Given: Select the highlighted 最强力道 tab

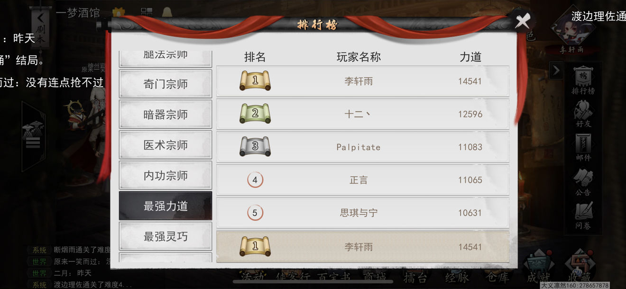Looking at the screenshot, I should pos(166,206).
